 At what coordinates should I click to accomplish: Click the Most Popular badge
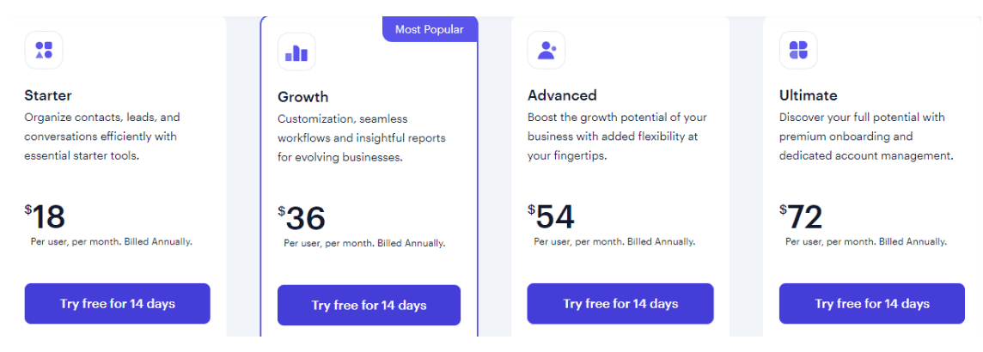click(430, 29)
